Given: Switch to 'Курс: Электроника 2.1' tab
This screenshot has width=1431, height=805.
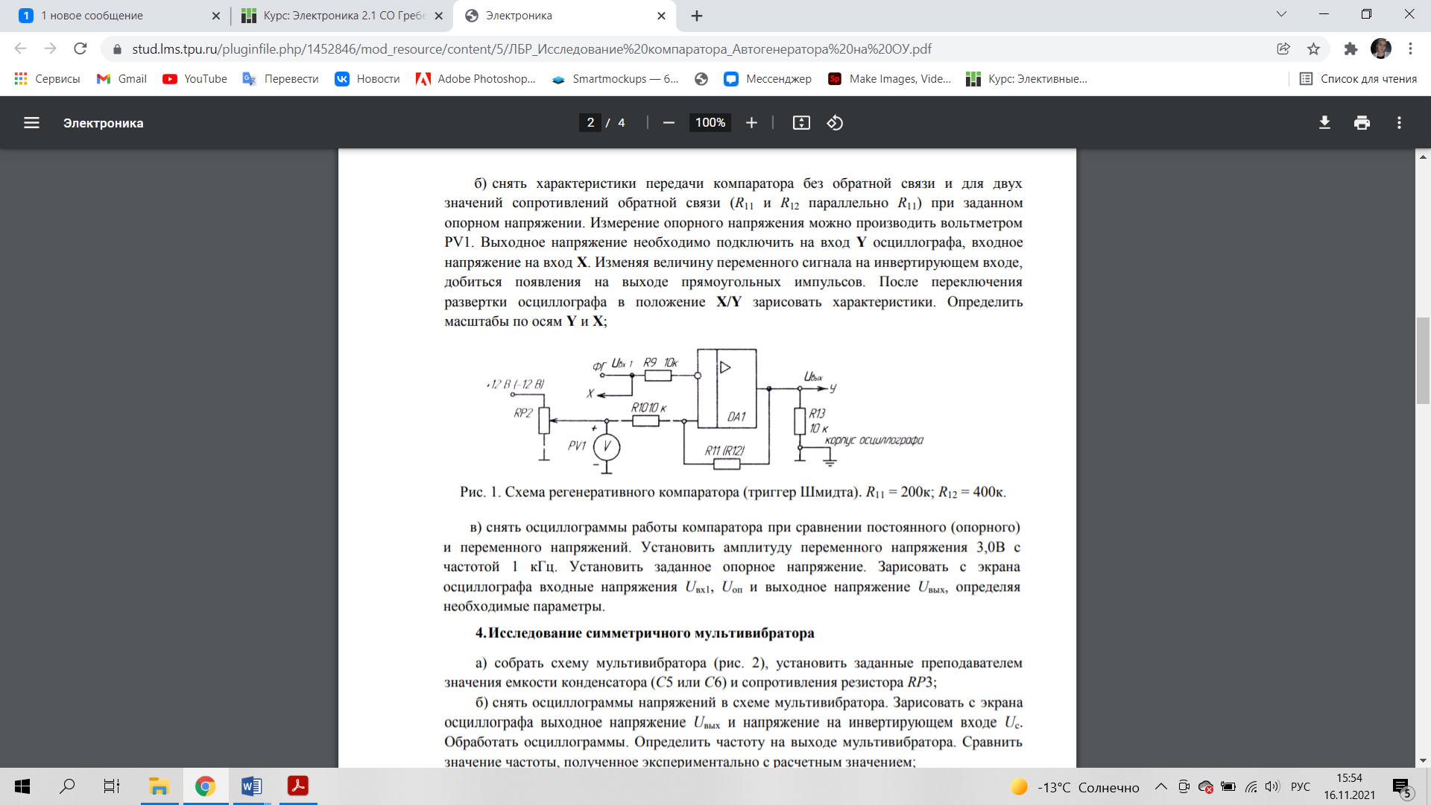Looking at the screenshot, I should [341, 16].
